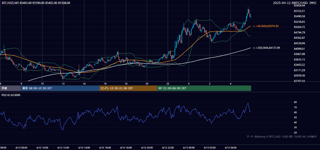Click the price chart hour label 10
Screen dimensions: 320x150
coord(42,84)
